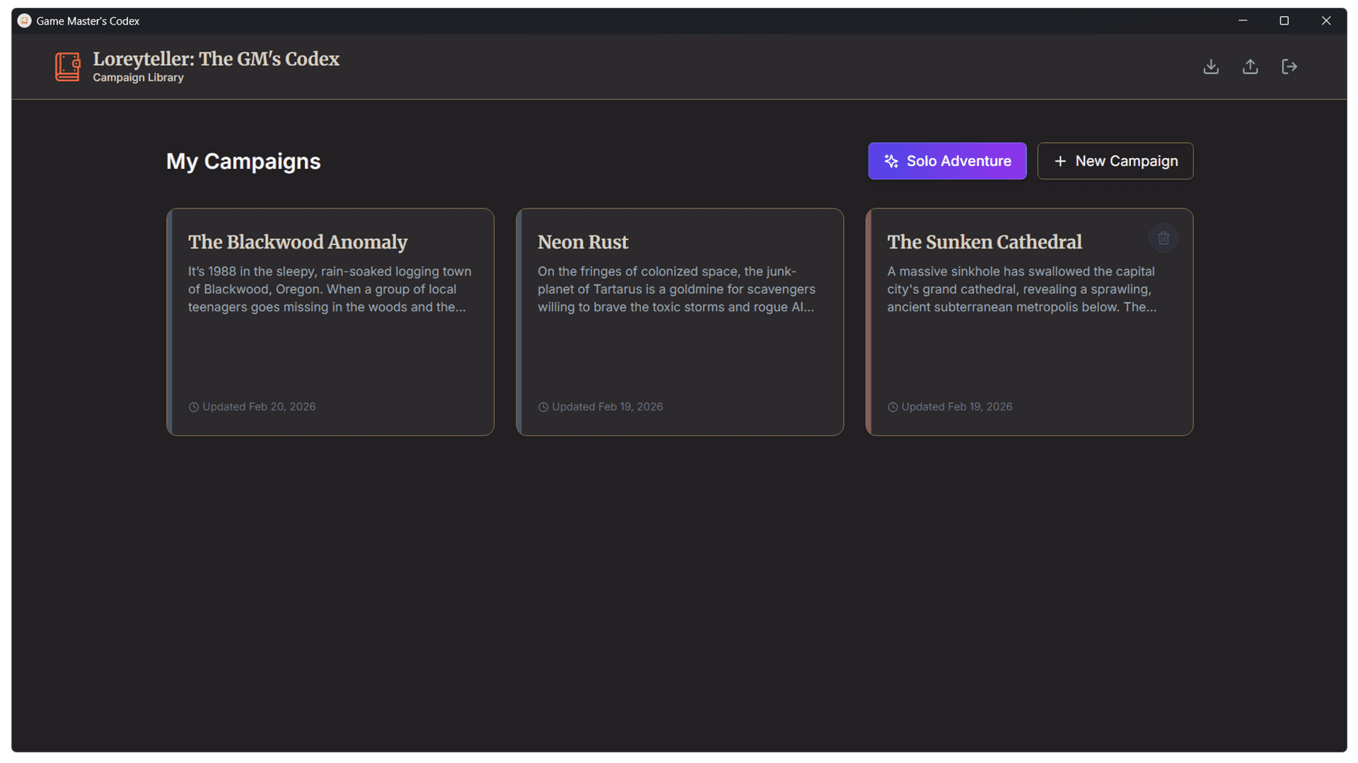Click the upload/export icon in header
1358x763 pixels.
(x=1250, y=66)
